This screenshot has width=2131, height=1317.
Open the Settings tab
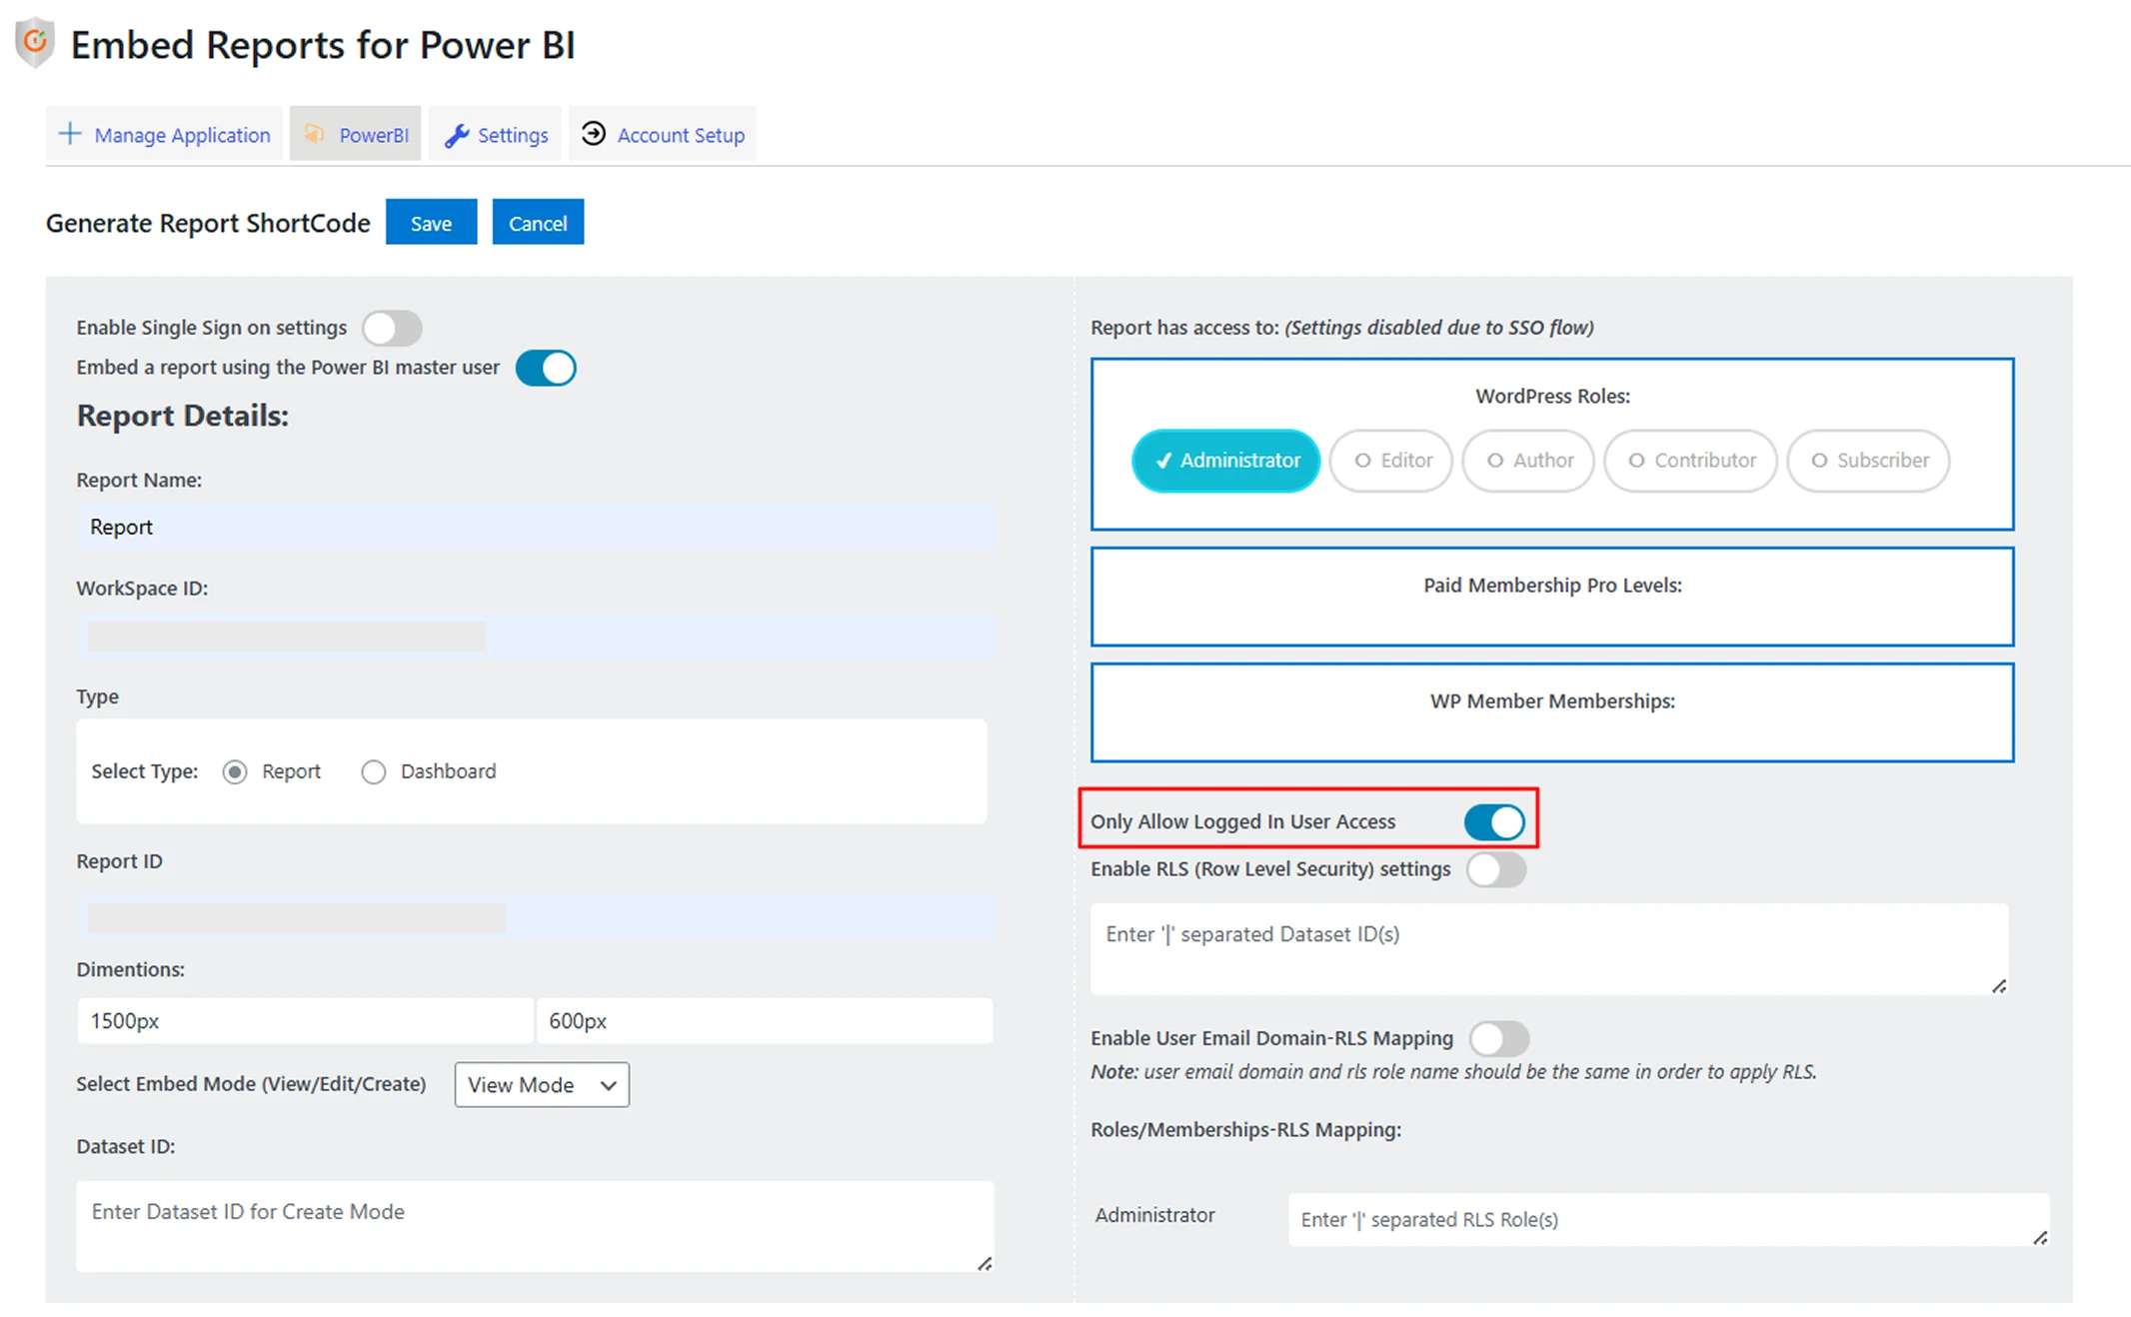496,134
